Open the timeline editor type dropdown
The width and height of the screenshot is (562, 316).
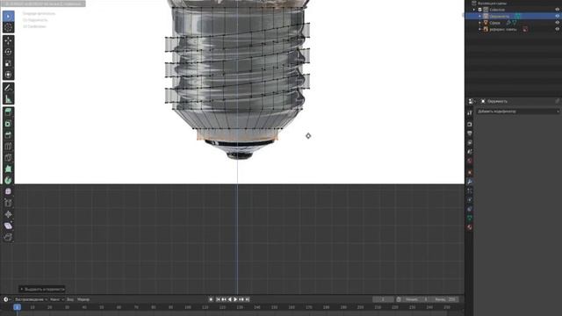[6, 299]
